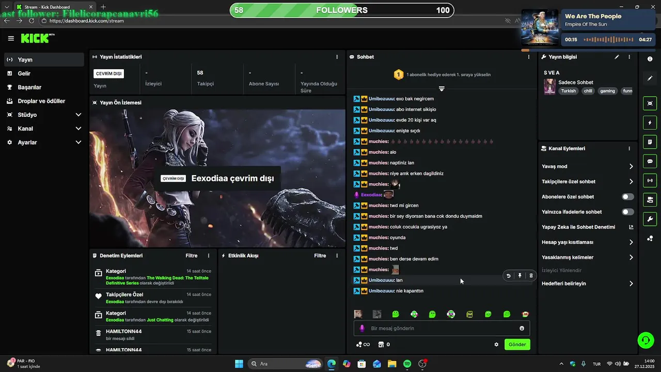Screen dimensions: 661x372
Task: Click the channel points infinity icon
Action: coord(363,345)
